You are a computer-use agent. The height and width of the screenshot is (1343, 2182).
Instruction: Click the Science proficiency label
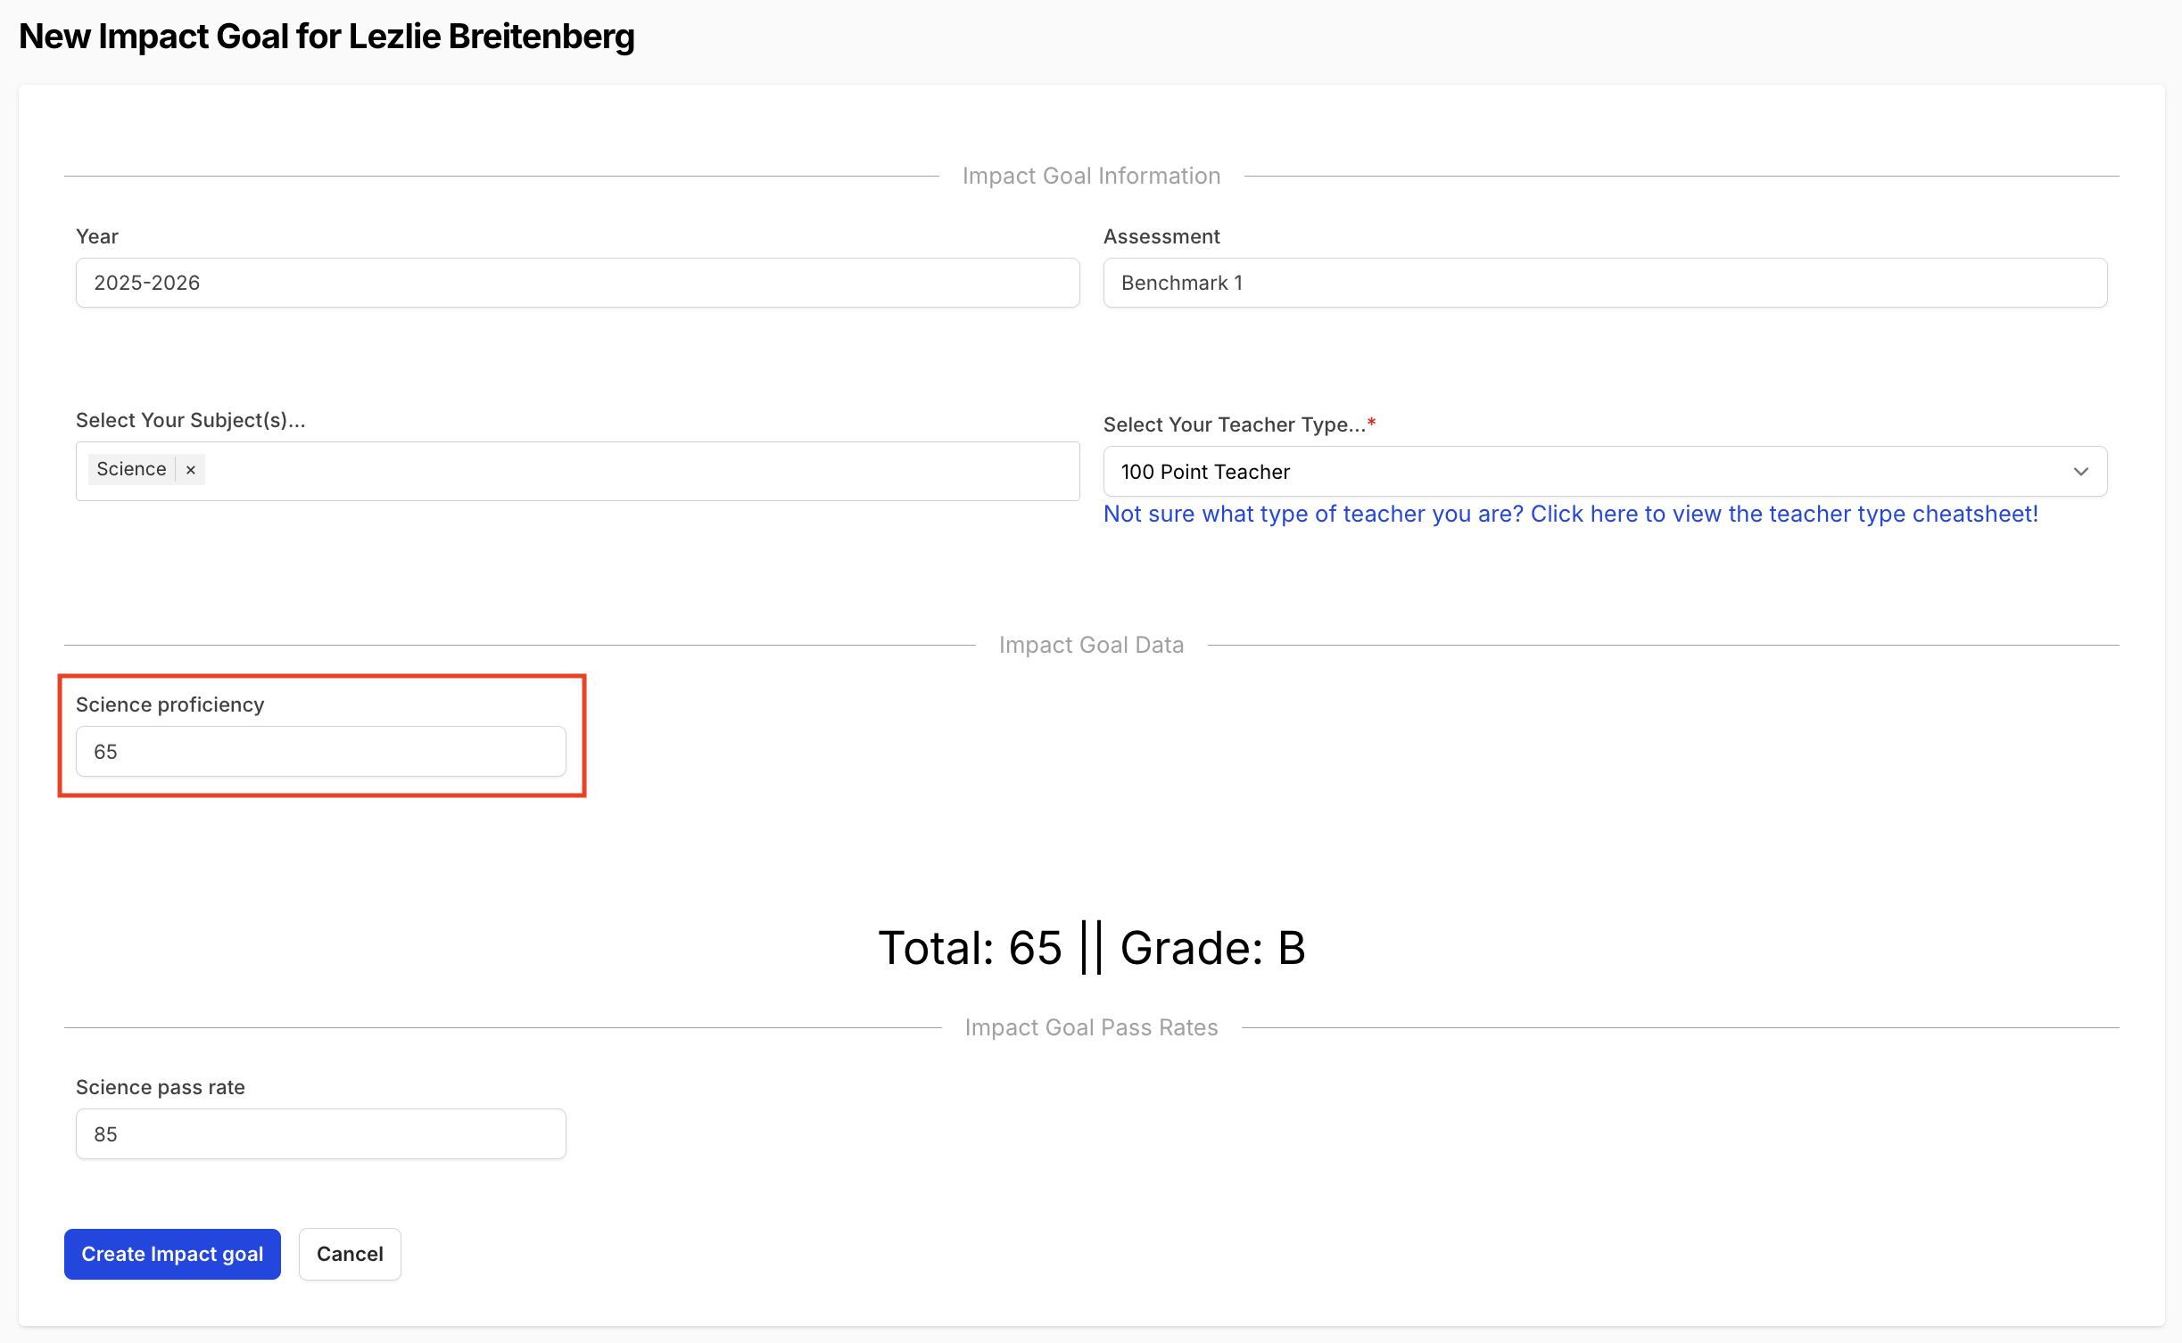pos(169,704)
